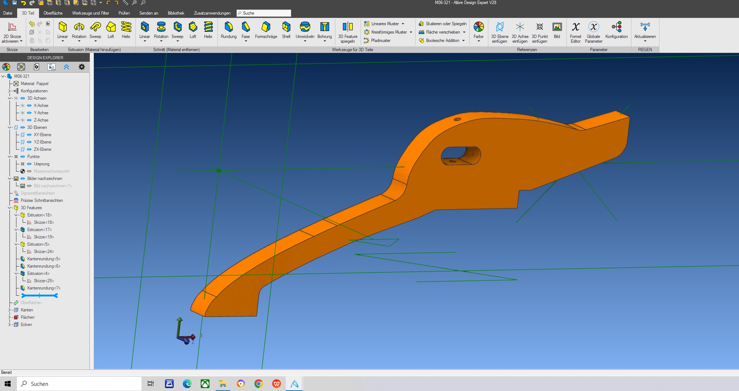Open the Oberfläche ribbon tab
The image size is (739, 391).
53,13
